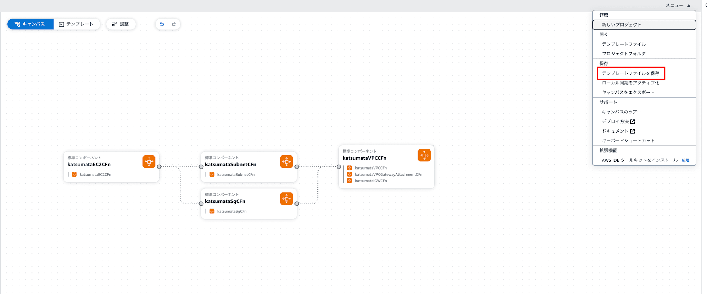The width and height of the screenshot is (707, 294).
Task: Click the left connector port of katsumataSubnetCFn
Action: point(201,167)
